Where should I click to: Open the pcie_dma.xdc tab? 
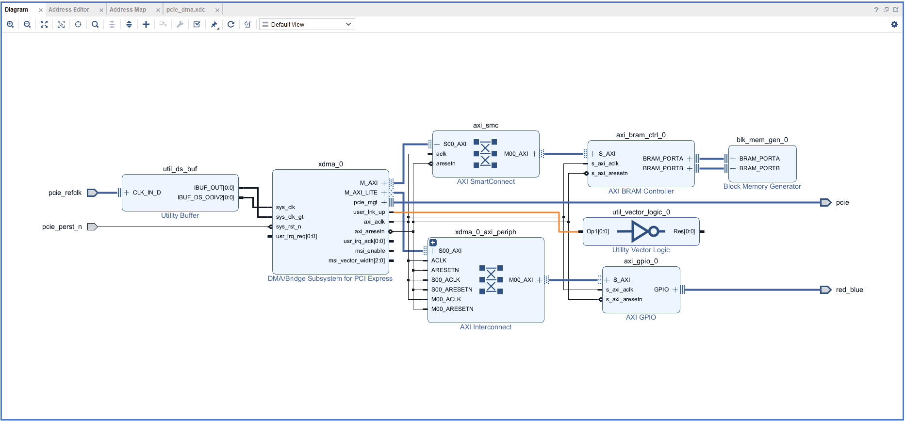[186, 10]
